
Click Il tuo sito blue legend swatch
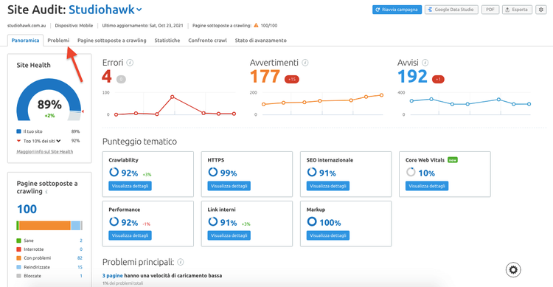click(18, 131)
